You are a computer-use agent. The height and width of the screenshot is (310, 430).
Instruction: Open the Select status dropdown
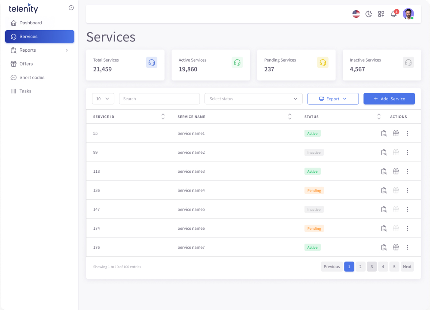(253, 98)
